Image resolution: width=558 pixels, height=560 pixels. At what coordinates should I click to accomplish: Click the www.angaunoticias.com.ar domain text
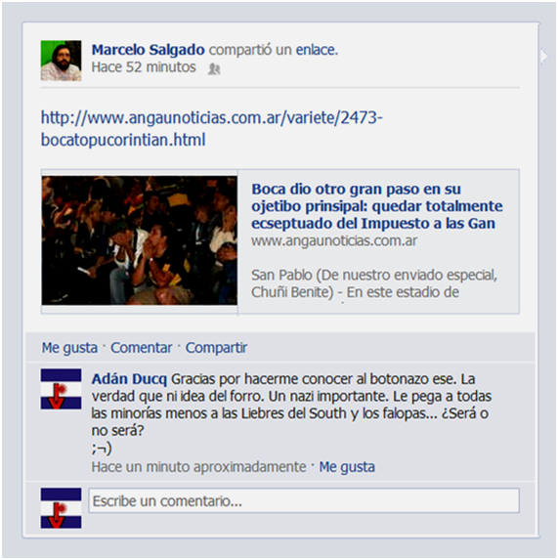(x=334, y=240)
